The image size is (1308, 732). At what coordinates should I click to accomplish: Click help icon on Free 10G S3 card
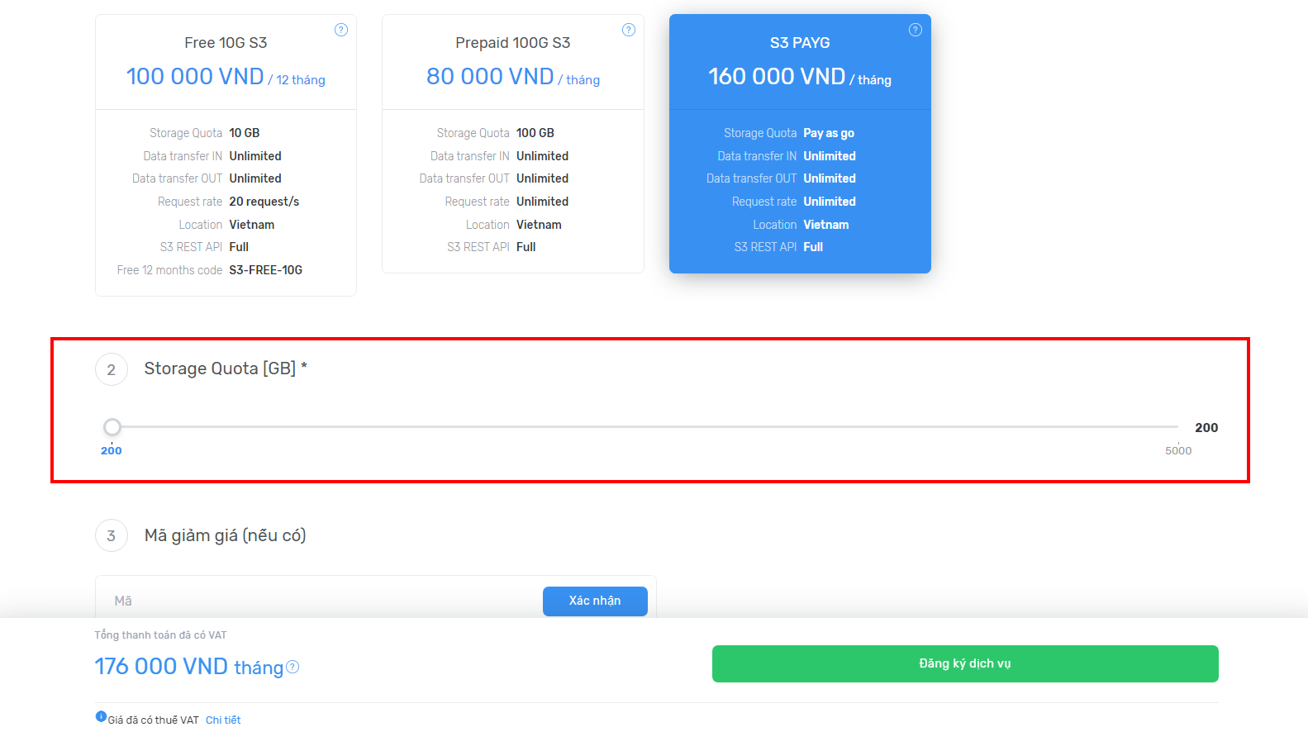pyautogui.click(x=340, y=30)
